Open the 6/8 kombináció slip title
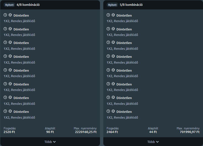This screenshot has height=146, width=203. 28,5
